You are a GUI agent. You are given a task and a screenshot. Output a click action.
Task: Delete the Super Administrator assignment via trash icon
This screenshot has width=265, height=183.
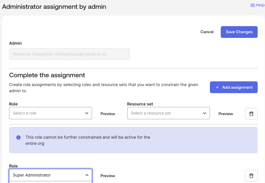pyautogui.click(x=251, y=176)
